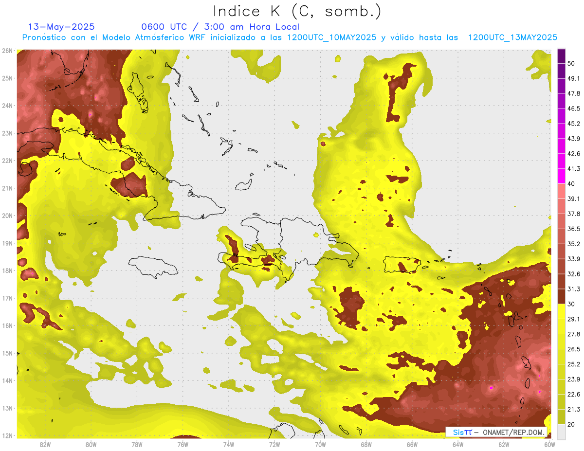Screen dimensions: 584x451
Task: Click the colorbar value "40"
Action: point(572,184)
